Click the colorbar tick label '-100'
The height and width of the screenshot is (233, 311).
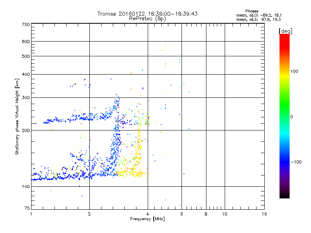296,162
